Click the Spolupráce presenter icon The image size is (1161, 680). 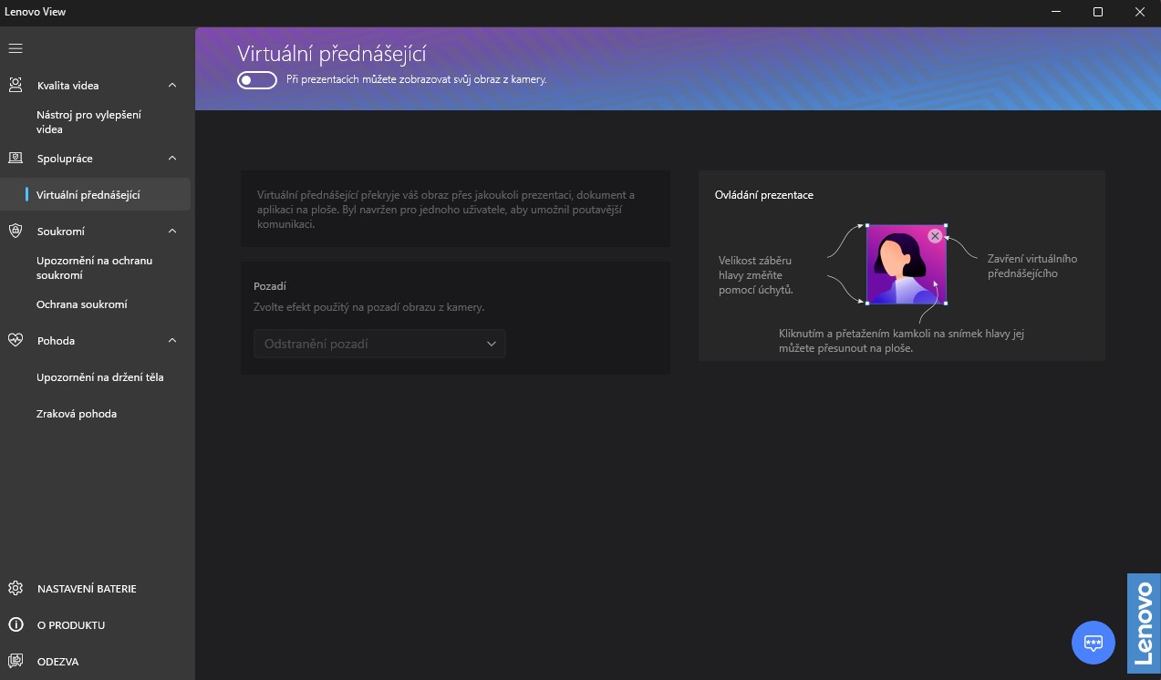(16, 158)
